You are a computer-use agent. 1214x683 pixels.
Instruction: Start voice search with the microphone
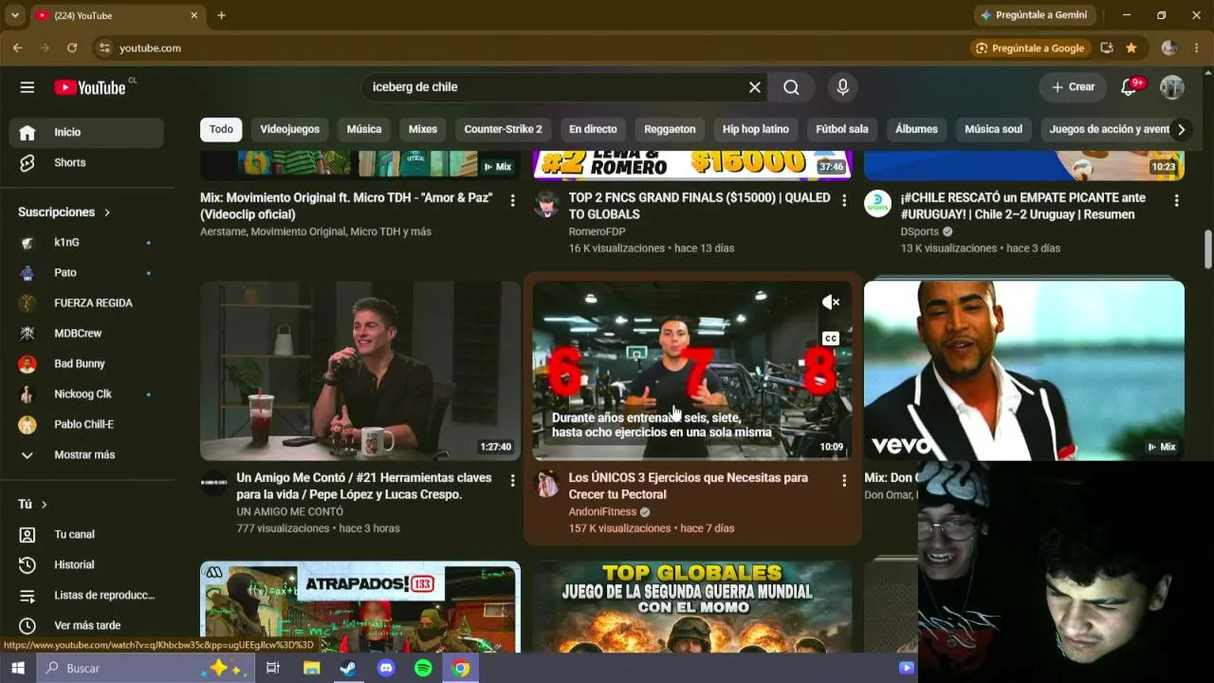tap(842, 87)
